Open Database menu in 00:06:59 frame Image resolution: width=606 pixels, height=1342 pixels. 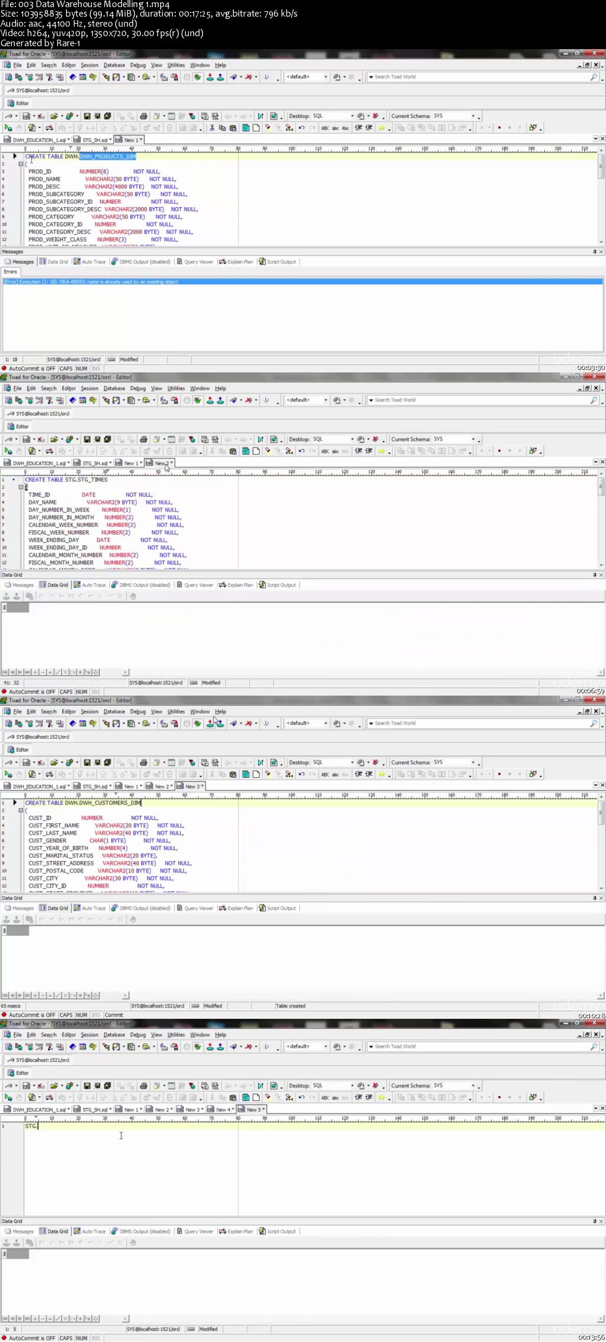point(114,388)
